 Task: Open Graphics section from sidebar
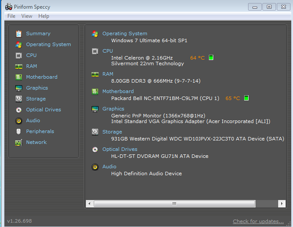coord(37,88)
